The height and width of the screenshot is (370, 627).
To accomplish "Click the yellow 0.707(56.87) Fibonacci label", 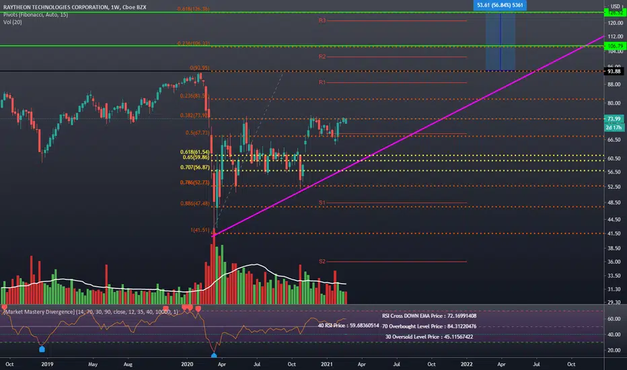I will [194, 168].
